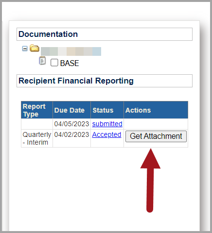The width and height of the screenshot is (212, 233).
Task: Select the document icon beside BASE
Action: pos(42,61)
